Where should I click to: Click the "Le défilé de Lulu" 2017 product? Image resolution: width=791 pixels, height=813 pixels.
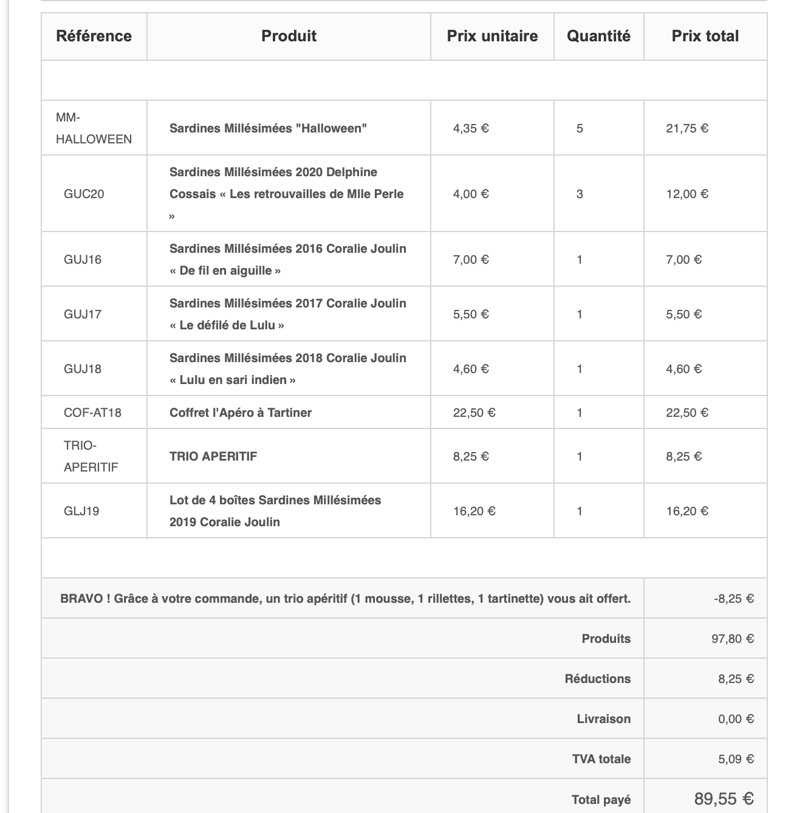287,314
